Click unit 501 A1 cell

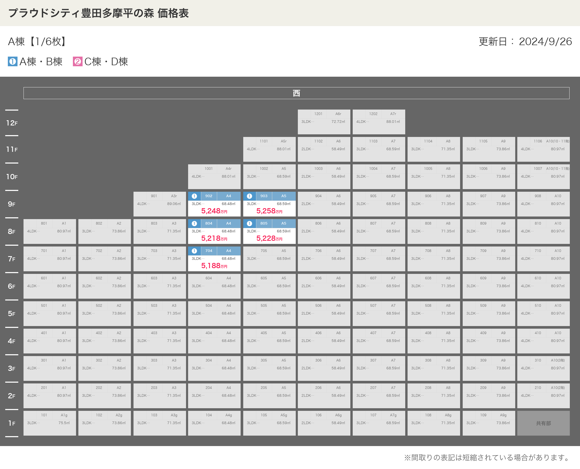(50, 314)
